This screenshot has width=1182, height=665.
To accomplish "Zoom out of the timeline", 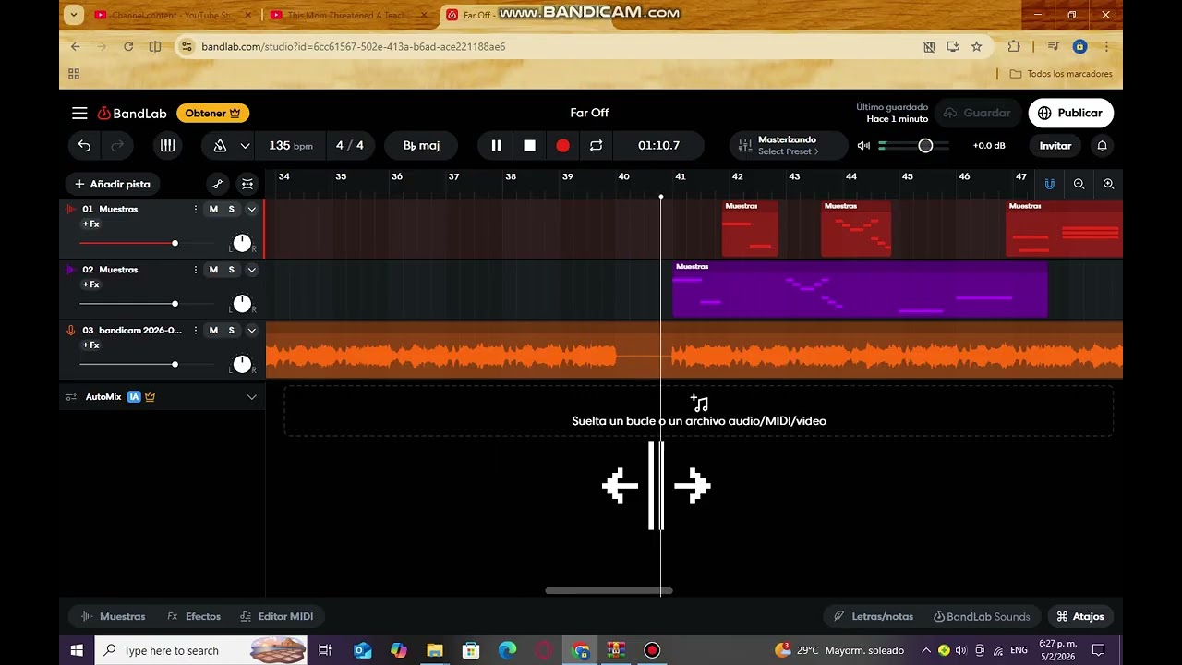I will click(x=1079, y=184).
